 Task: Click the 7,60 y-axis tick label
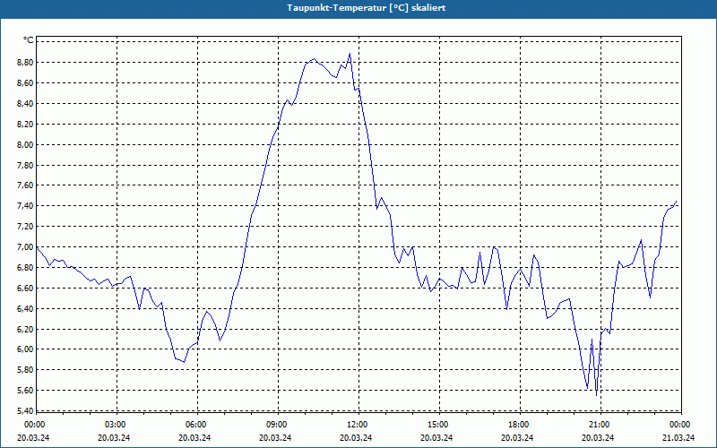(x=25, y=185)
